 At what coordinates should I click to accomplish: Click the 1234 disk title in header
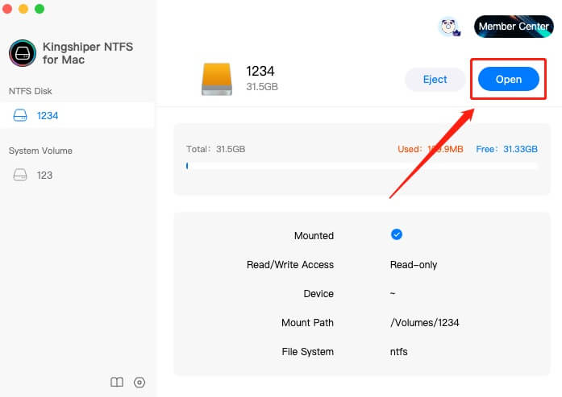point(260,71)
